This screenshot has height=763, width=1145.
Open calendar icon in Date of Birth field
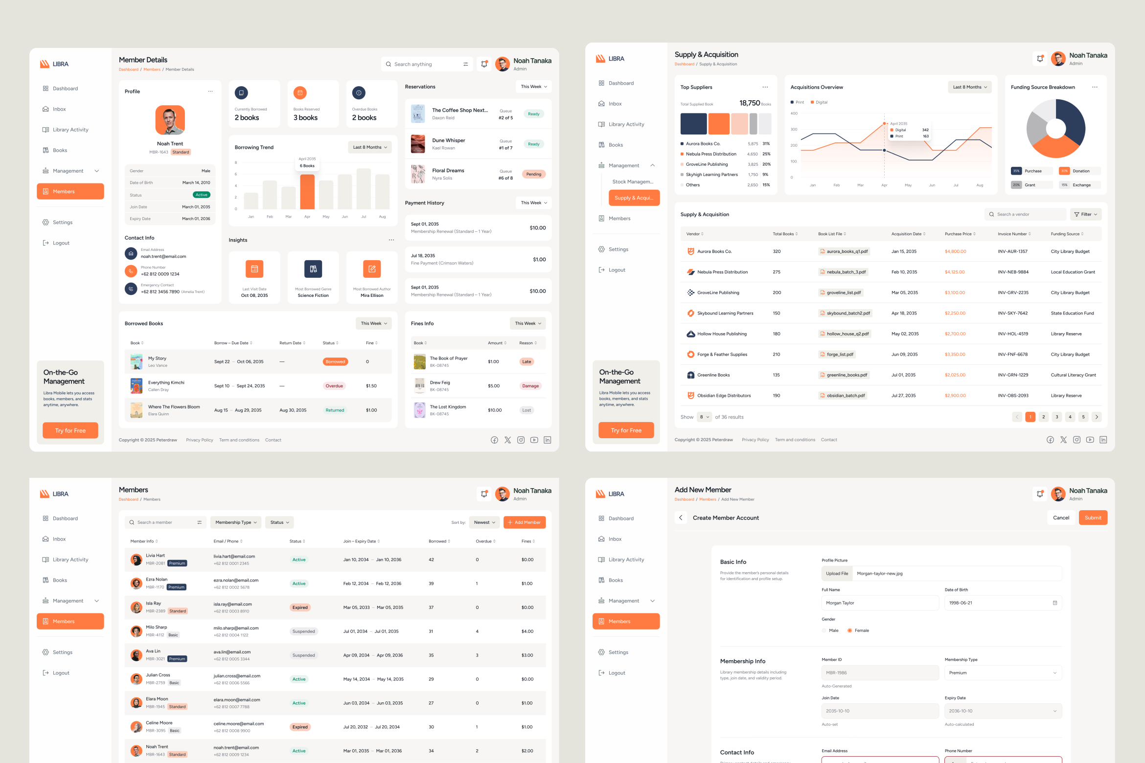click(1054, 603)
